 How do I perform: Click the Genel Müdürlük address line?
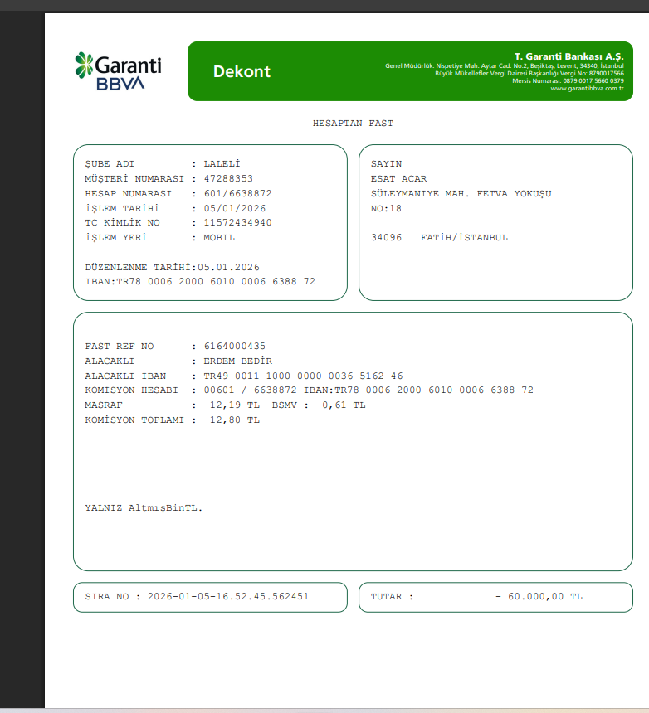pyautogui.click(x=505, y=66)
